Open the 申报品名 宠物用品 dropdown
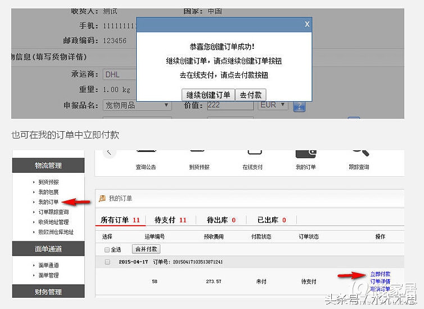This screenshot has height=309, width=424. (x=137, y=105)
